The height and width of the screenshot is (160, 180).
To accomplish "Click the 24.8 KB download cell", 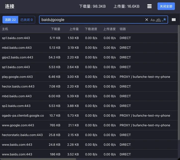I will tap(54, 145).
